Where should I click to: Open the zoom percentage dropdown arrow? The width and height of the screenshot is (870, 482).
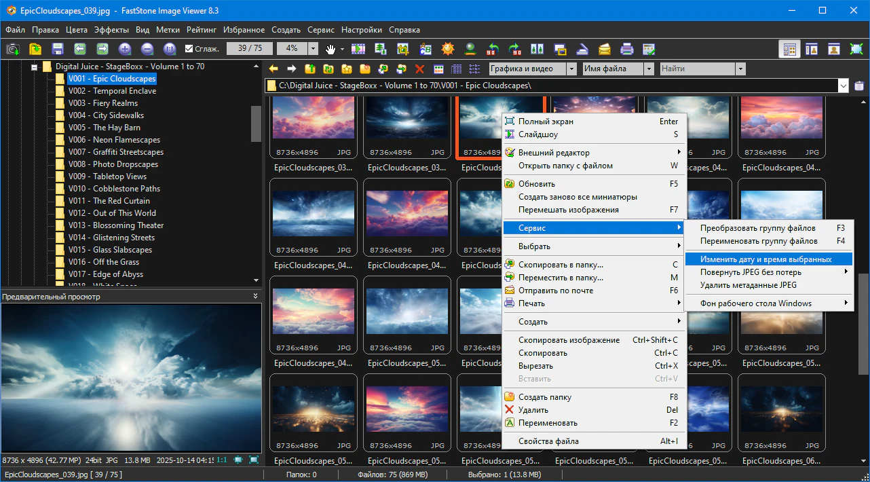click(313, 49)
